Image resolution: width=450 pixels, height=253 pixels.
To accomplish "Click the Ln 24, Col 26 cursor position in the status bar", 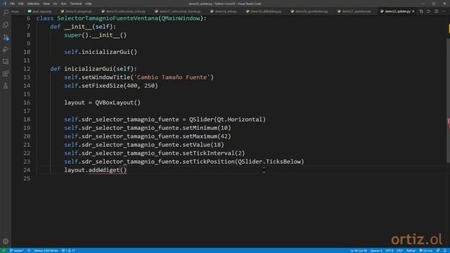I will pyautogui.click(x=359, y=250).
